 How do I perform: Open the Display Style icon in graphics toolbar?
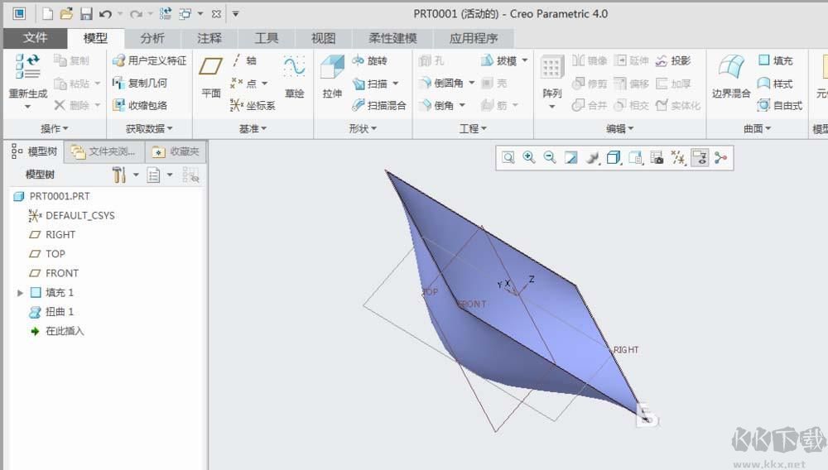[x=614, y=158]
